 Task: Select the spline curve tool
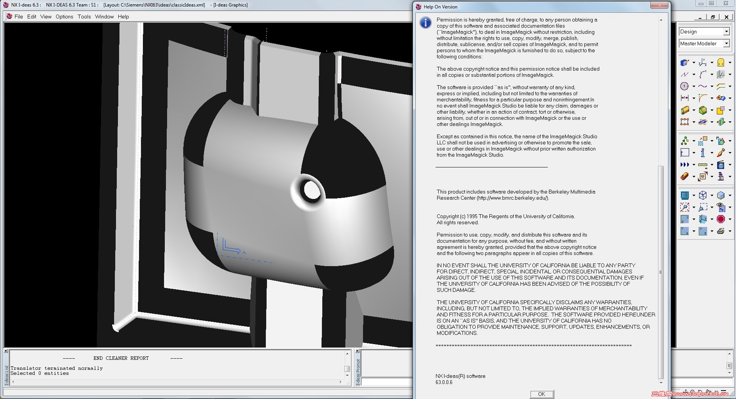tap(703, 86)
